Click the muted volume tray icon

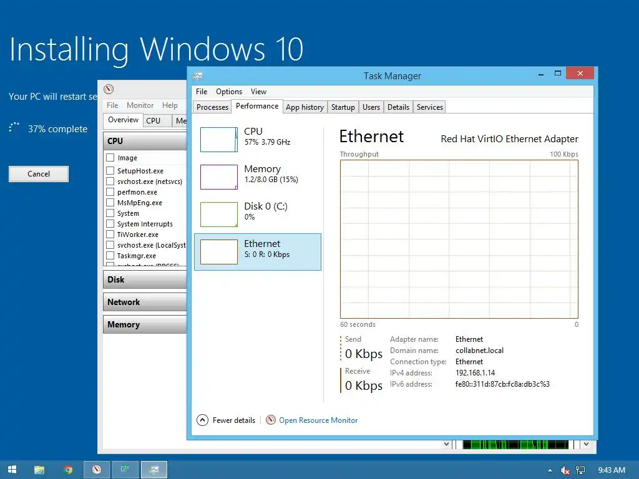pos(565,470)
